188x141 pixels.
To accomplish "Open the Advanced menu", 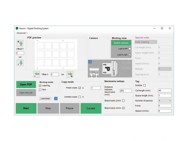I will (22, 33).
